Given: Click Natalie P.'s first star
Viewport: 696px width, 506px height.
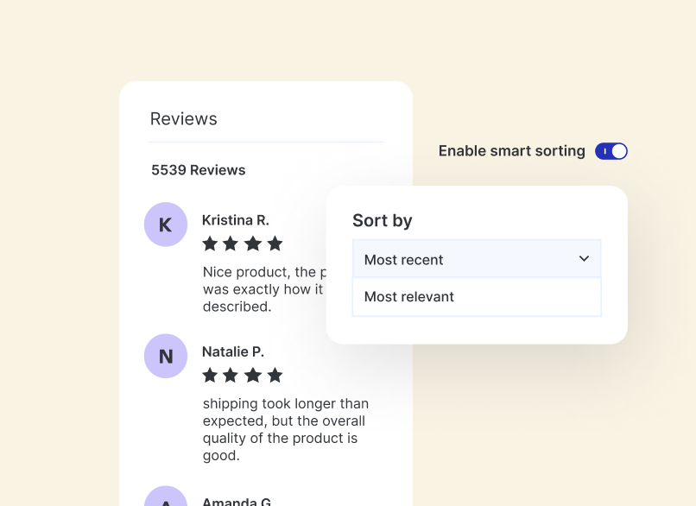Looking at the screenshot, I should (209, 375).
